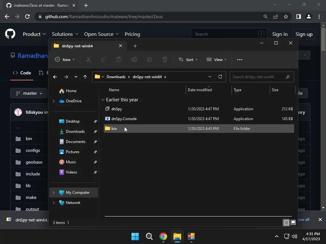Click Sign up on GitHub
The height and width of the screenshot is (244, 326).
[x=304, y=34]
